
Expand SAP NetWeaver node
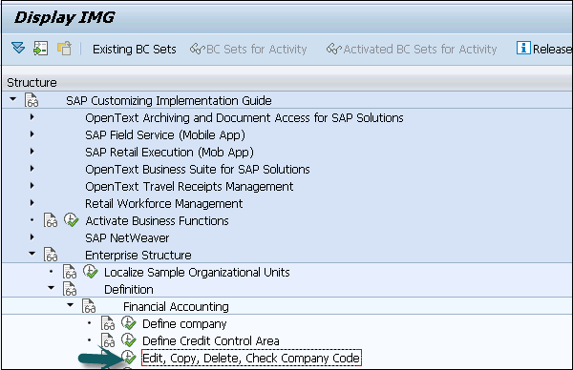[x=32, y=237]
